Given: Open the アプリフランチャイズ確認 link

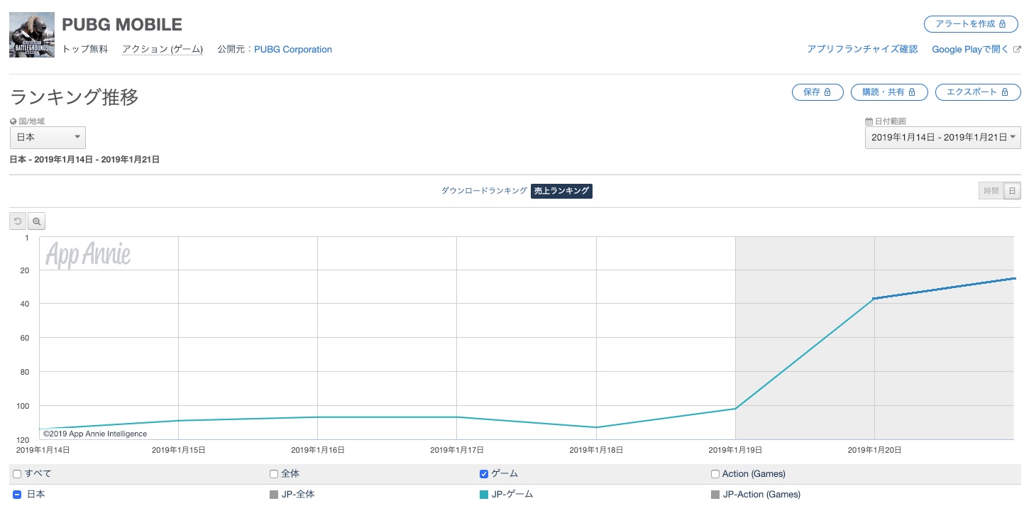Looking at the screenshot, I should pyautogui.click(x=862, y=50).
